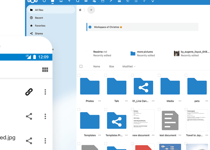Open the Calendar icon in the top bar
Image resolution: width=210 pixels, height=150 pixels.
click(103, 1)
